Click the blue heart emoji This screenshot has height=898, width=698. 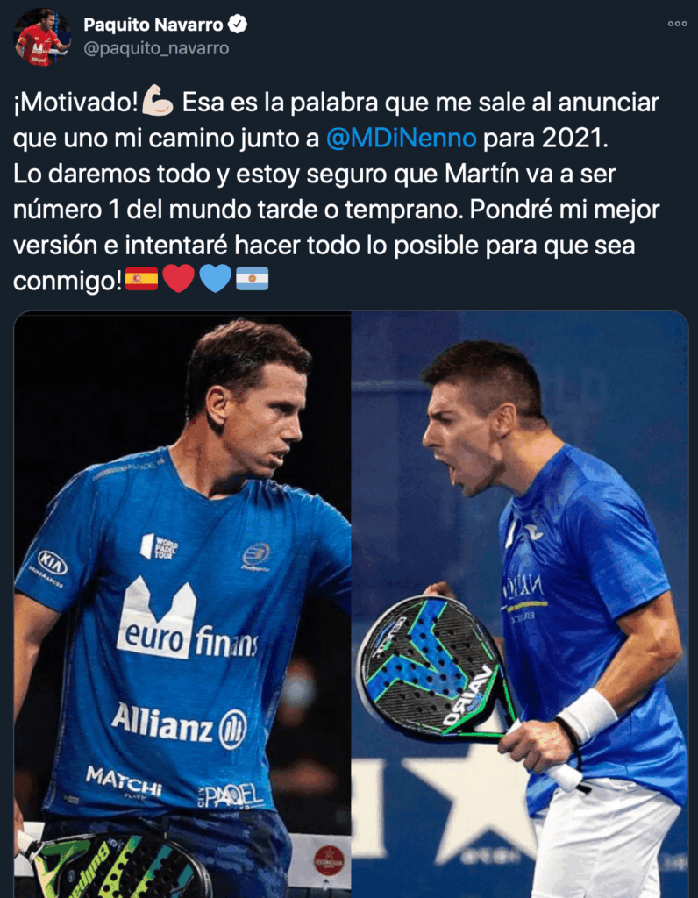(216, 279)
